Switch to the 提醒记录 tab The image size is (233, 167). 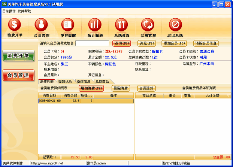pyautogui.click(x=64, y=81)
